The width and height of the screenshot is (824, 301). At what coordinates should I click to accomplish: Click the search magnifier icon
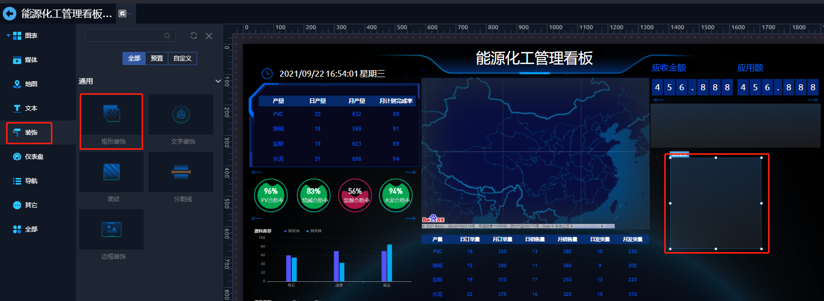(x=167, y=36)
